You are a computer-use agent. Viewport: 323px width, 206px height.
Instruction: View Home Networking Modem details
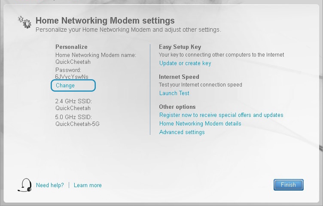click(200, 124)
